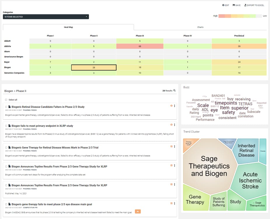Viewport: 270px width, 219px height.
Task: Star 'Gene Therapy for Retinal Disease Misses Mark'
Action: coord(171,147)
